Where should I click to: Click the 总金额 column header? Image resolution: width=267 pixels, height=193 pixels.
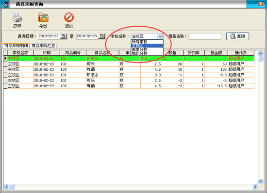tap(216, 53)
